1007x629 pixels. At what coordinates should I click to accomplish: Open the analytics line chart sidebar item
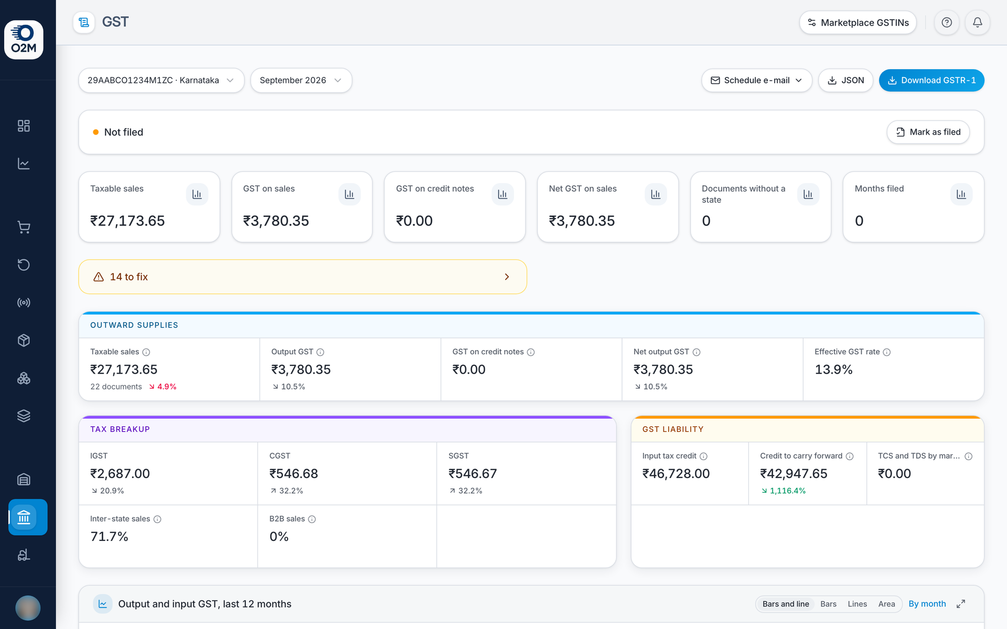tap(24, 164)
